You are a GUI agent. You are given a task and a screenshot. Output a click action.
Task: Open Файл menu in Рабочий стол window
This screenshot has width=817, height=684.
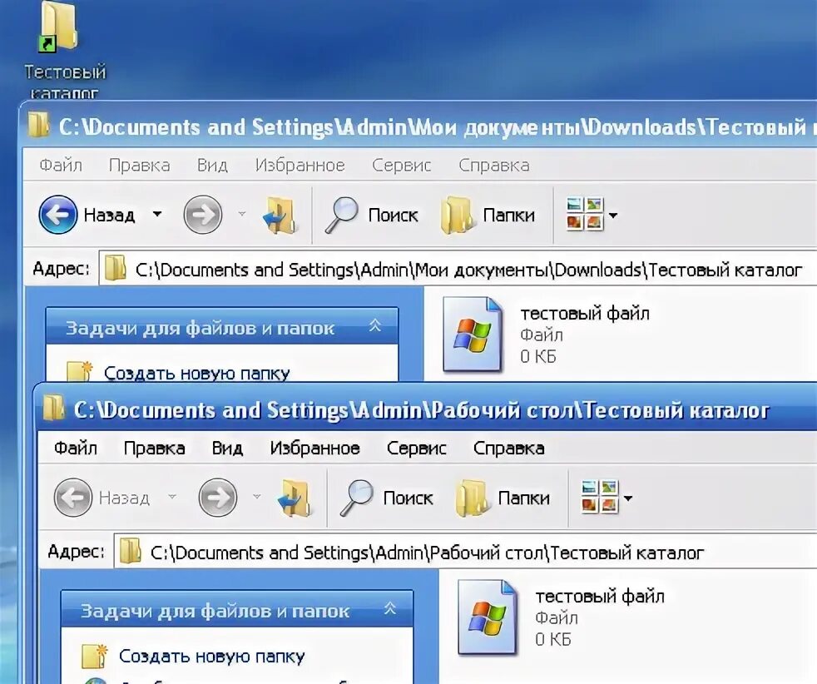click(x=76, y=448)
